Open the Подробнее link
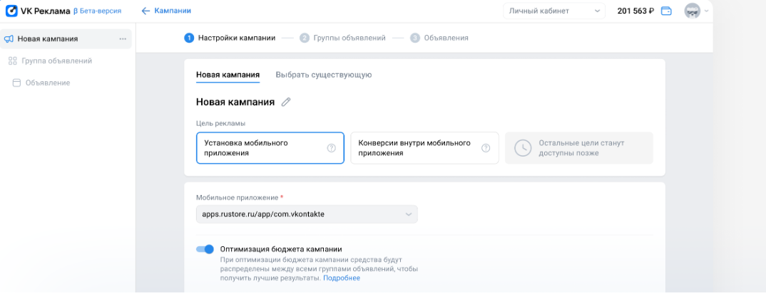 point(342,278)
